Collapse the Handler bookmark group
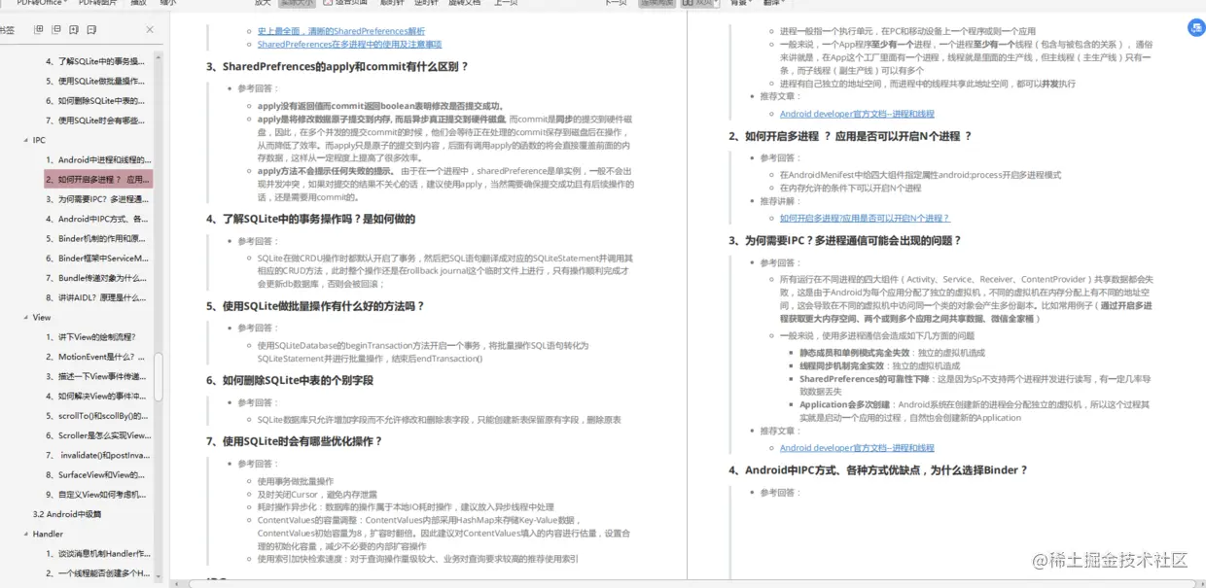The height and width of the screenshot is (588, 1206). tap(25, 534)
